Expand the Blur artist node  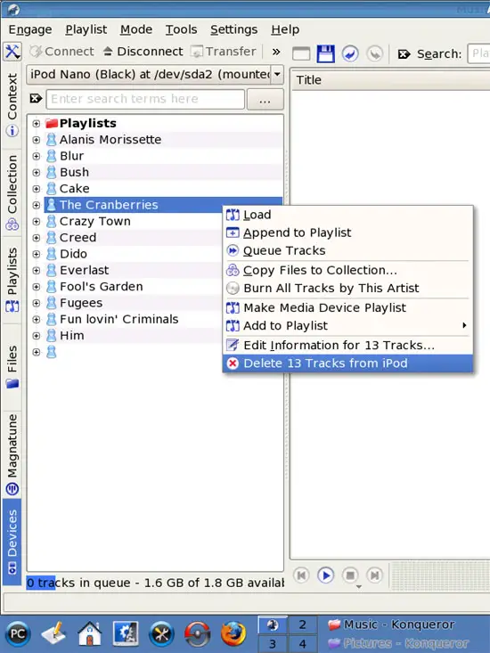[37, 156]
